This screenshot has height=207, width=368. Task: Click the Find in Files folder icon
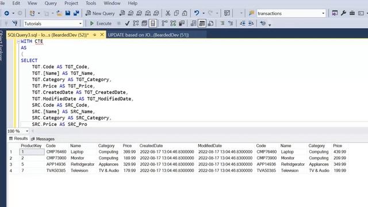(x=252, y=13)
